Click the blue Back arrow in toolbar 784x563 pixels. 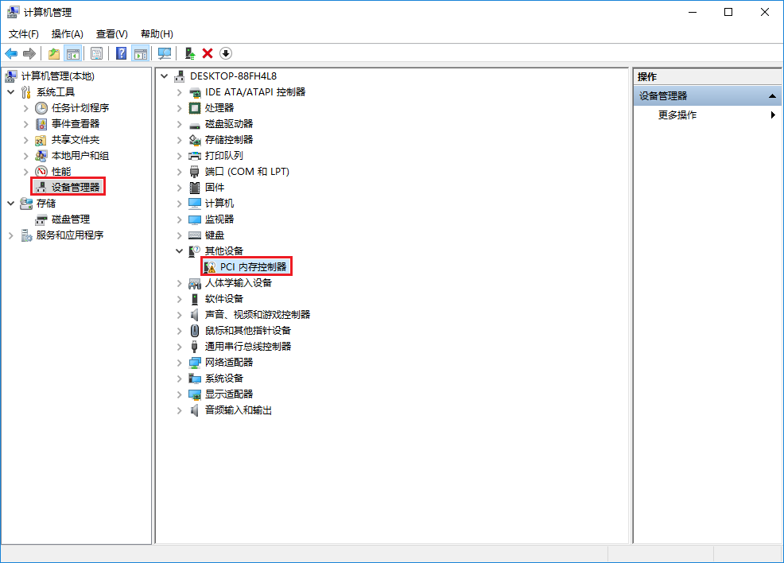[x=11, y=53]
